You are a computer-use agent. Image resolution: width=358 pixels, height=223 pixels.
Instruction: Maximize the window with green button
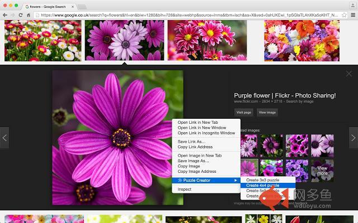16,5
